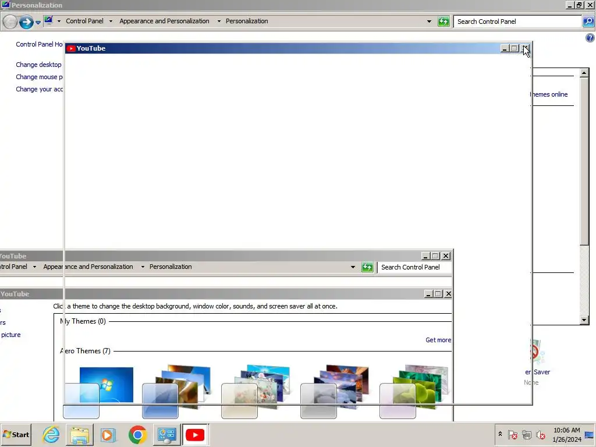596x447 pixels.
Task: Open recent pages dropdown beside Forward arrow
Action: 38,23
